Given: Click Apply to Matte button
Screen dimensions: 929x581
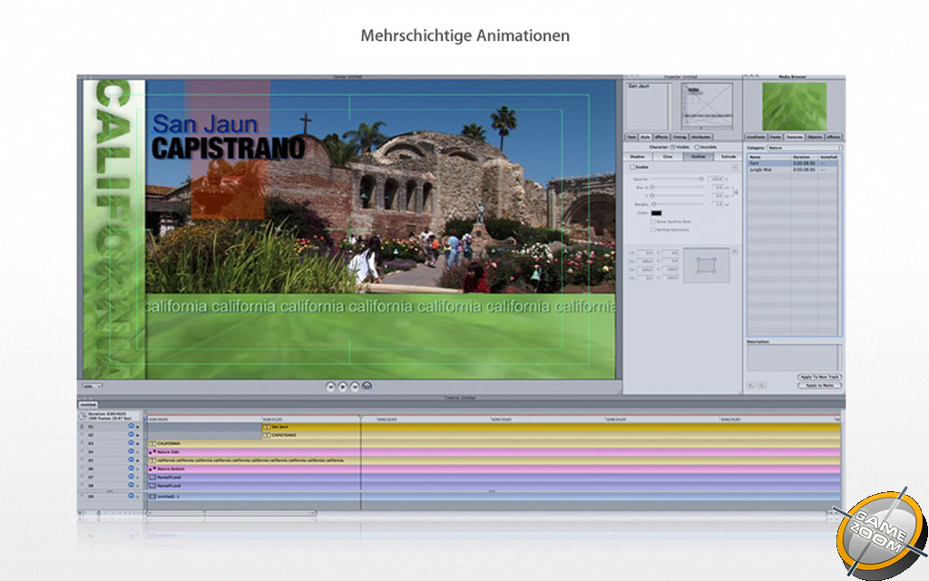Looking at the screenshot, I should [x=819, y=385].
